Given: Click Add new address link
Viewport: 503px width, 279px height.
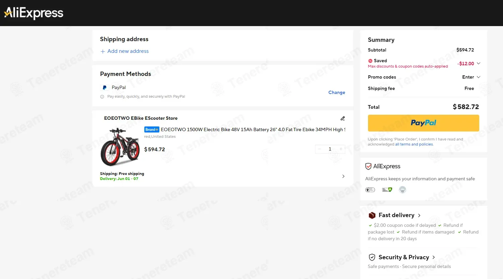Looking at the screenshot, I should coord(128,51).
